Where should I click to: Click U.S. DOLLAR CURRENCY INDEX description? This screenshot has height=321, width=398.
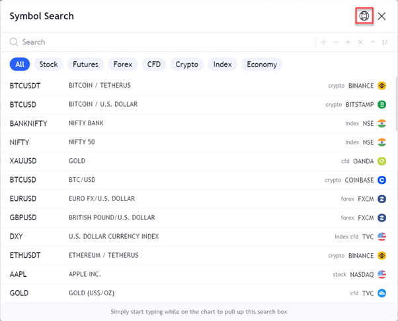click(114, 236)
